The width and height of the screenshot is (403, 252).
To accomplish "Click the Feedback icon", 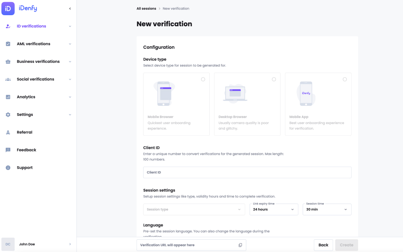I will [9, 150].
